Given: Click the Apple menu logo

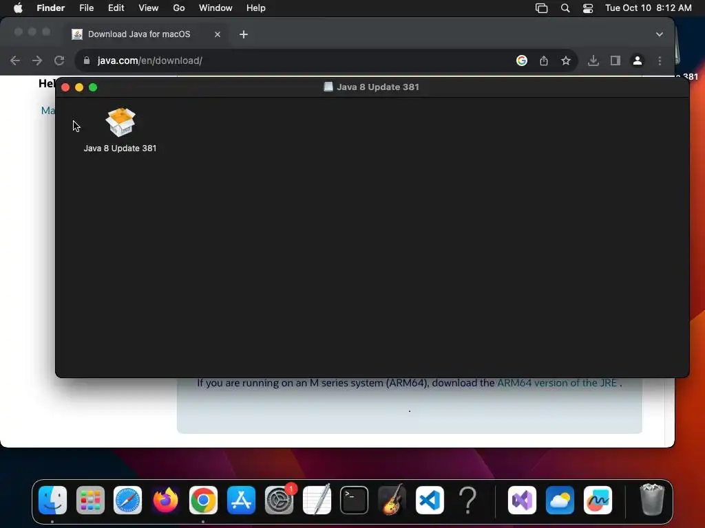Looking at the screenshot, I should [x=18, y=8].
